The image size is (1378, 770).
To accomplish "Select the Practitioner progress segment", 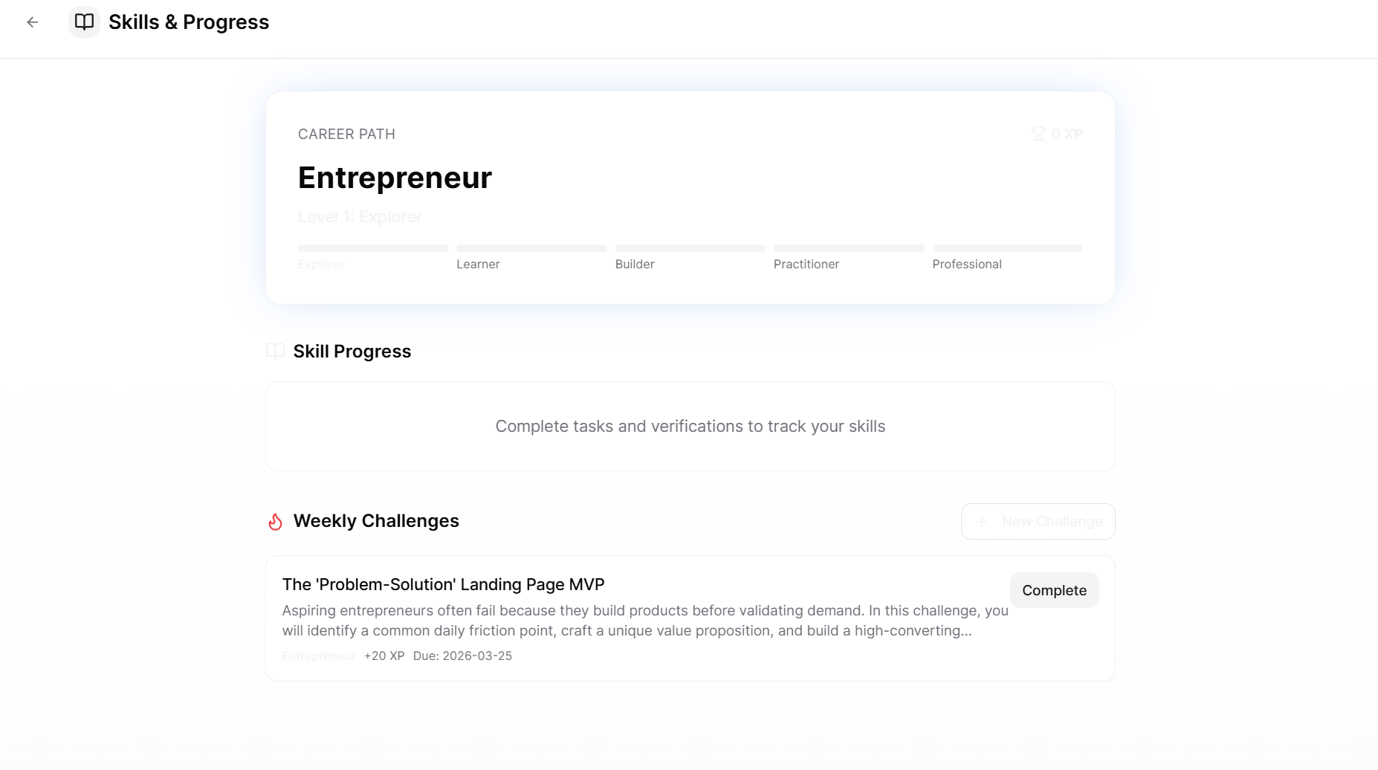I will pos(849,248).
